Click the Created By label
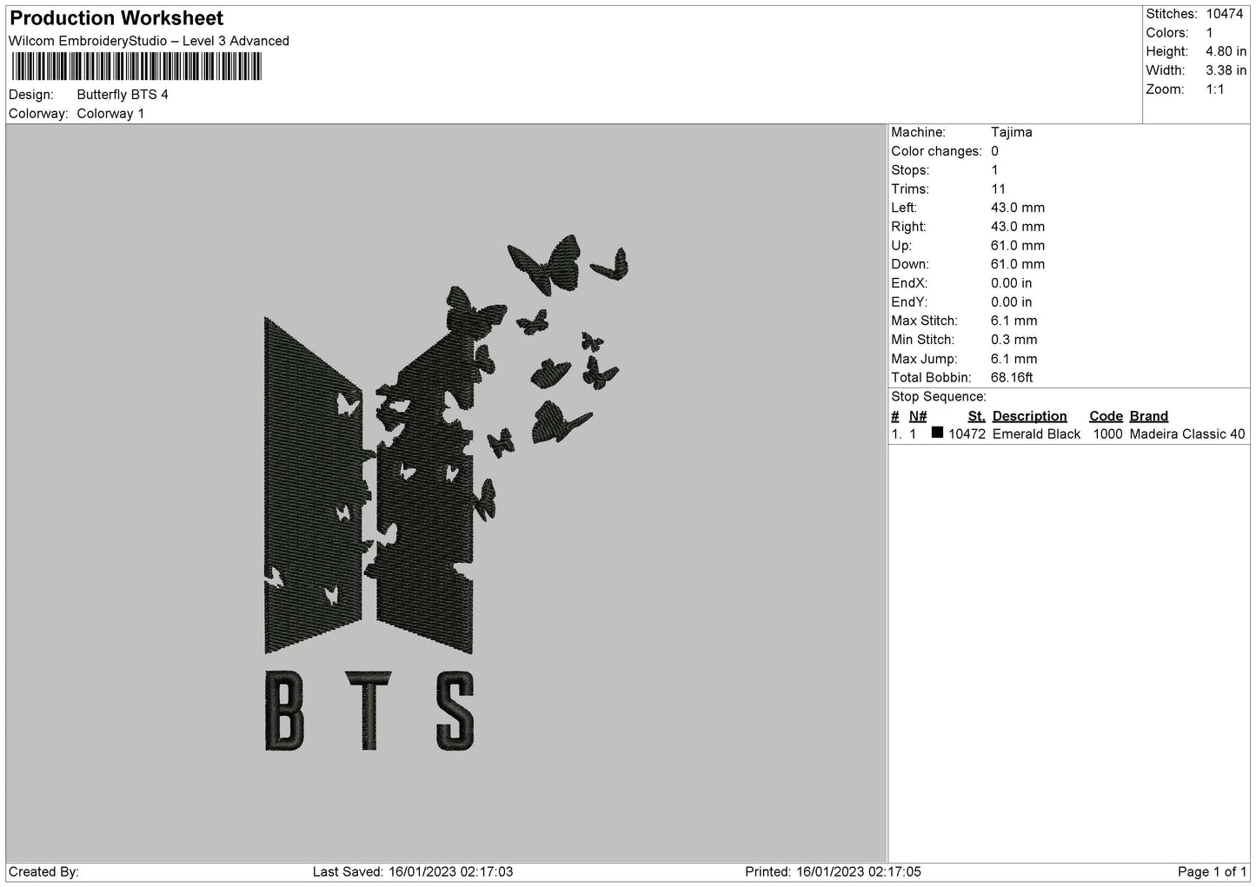This screenshot has width=1256, height=887. tap(43, 872)
